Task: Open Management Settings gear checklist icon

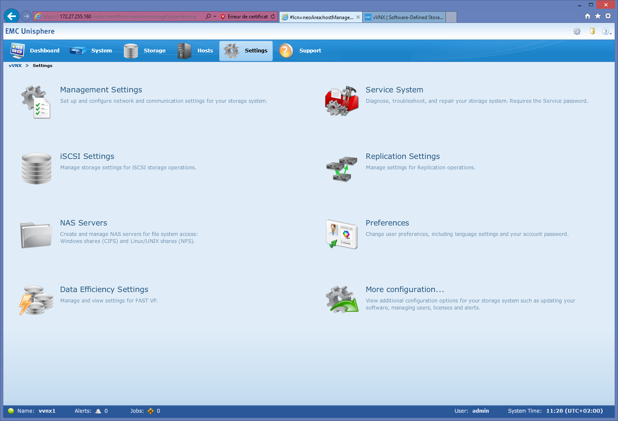Action: tap(36, 102)
